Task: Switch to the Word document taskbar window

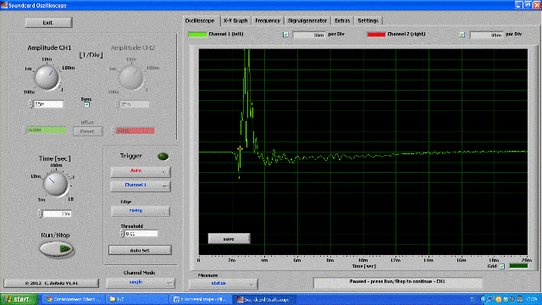Action: [201, 299]
